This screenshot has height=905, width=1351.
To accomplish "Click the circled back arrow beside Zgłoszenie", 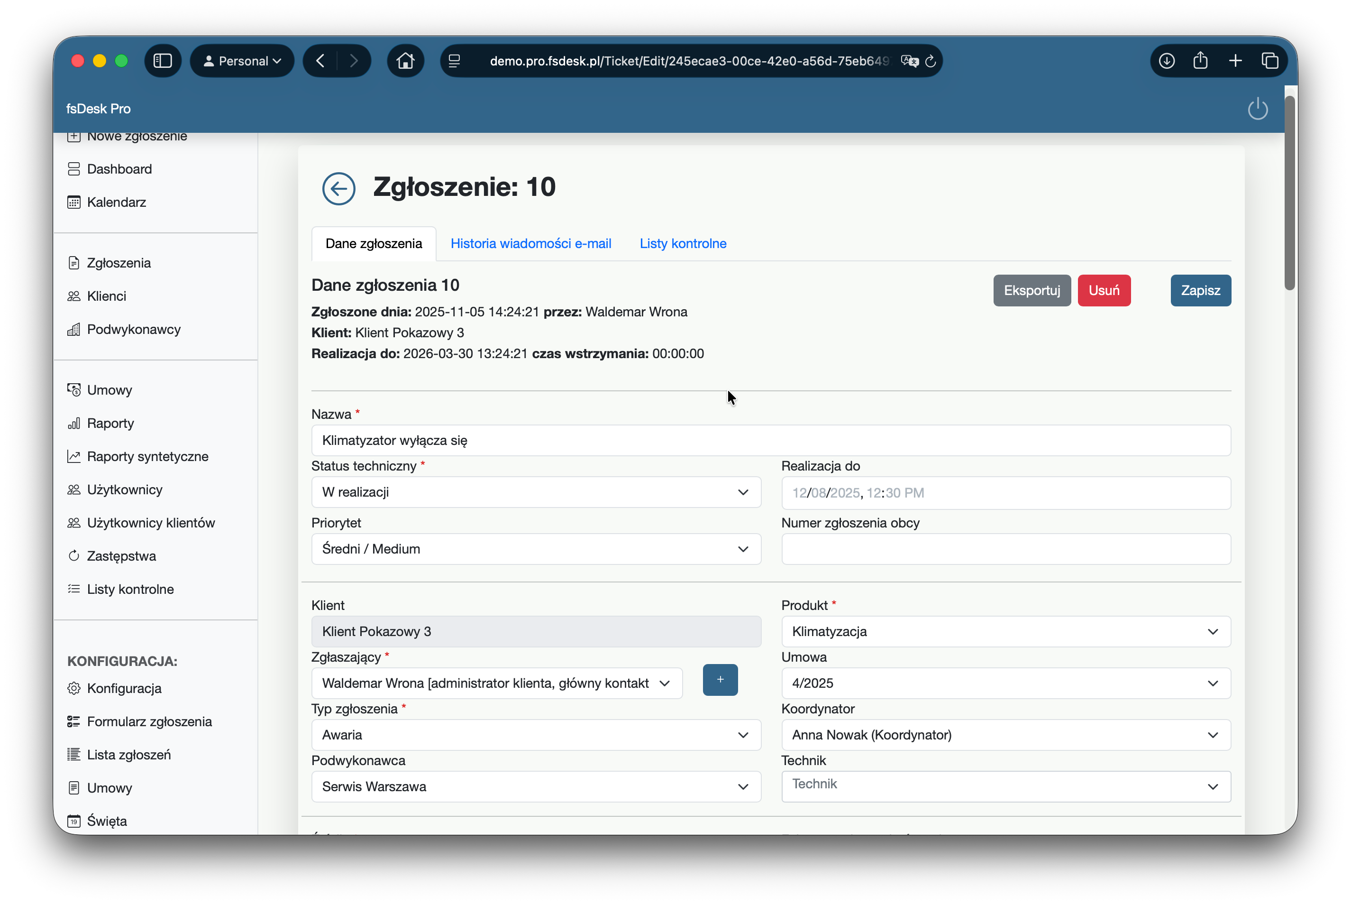I will tap(338, 188).
